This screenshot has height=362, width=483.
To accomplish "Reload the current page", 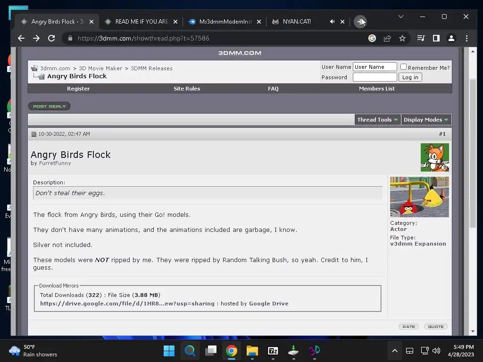I will [51, 38].
